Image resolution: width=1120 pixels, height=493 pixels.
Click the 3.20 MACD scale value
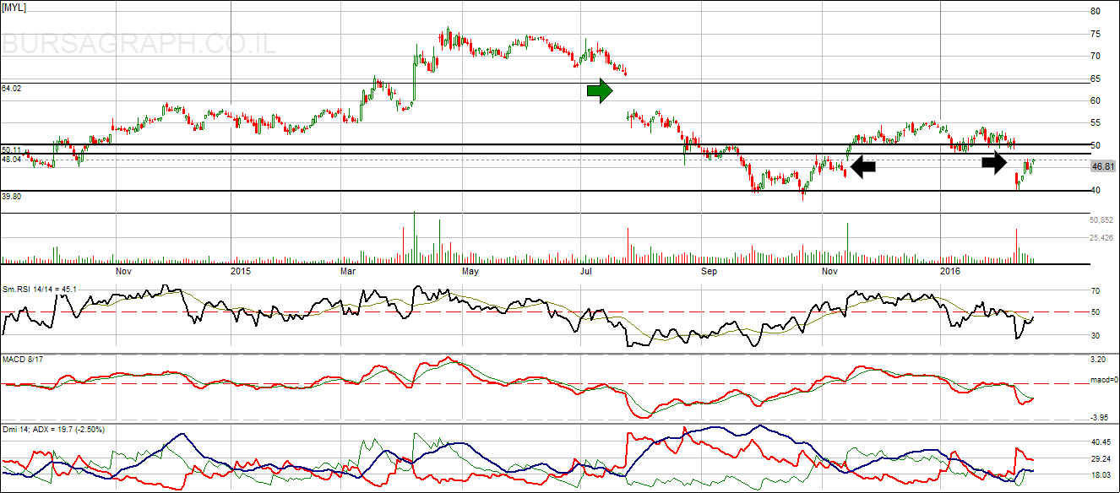point(1098,360)
